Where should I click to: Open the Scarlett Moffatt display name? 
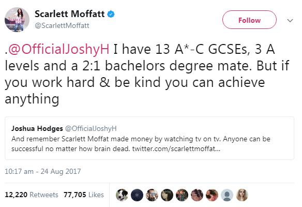tap(69, 14)
